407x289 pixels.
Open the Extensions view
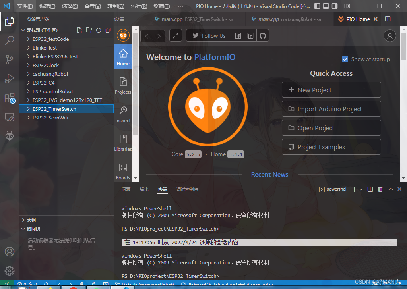[x=10, y=98]
